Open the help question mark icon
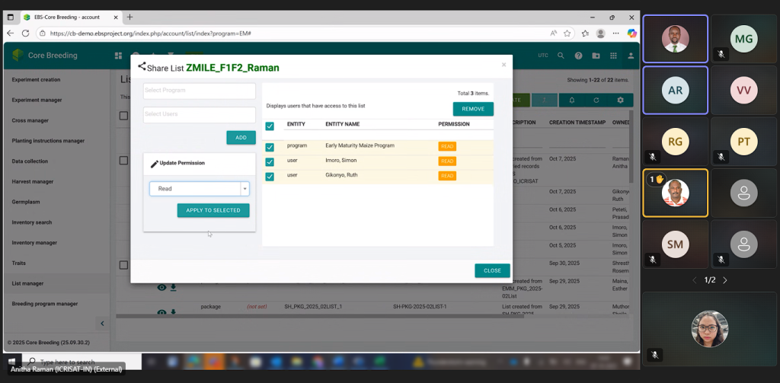This screenshot has height=383, width=780. coord(578,56)
